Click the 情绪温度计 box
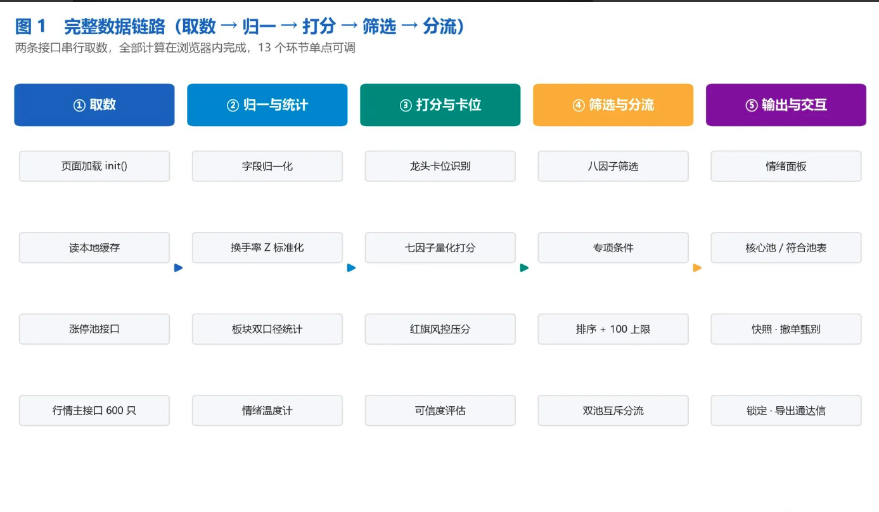This screenshot has width=879, height=512. coord(267,411)
